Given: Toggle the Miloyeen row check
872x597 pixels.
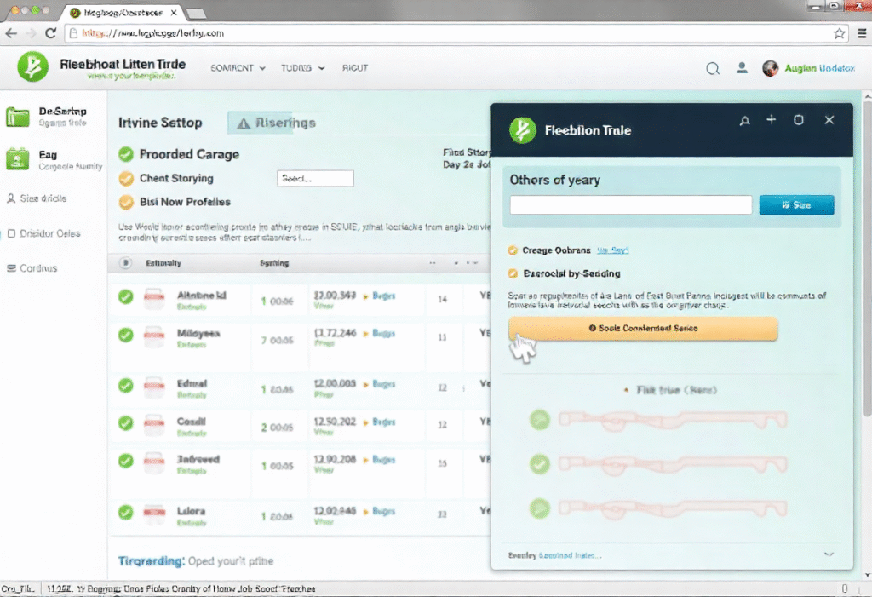Looking at the screenshot, I should tap(126, 335).
